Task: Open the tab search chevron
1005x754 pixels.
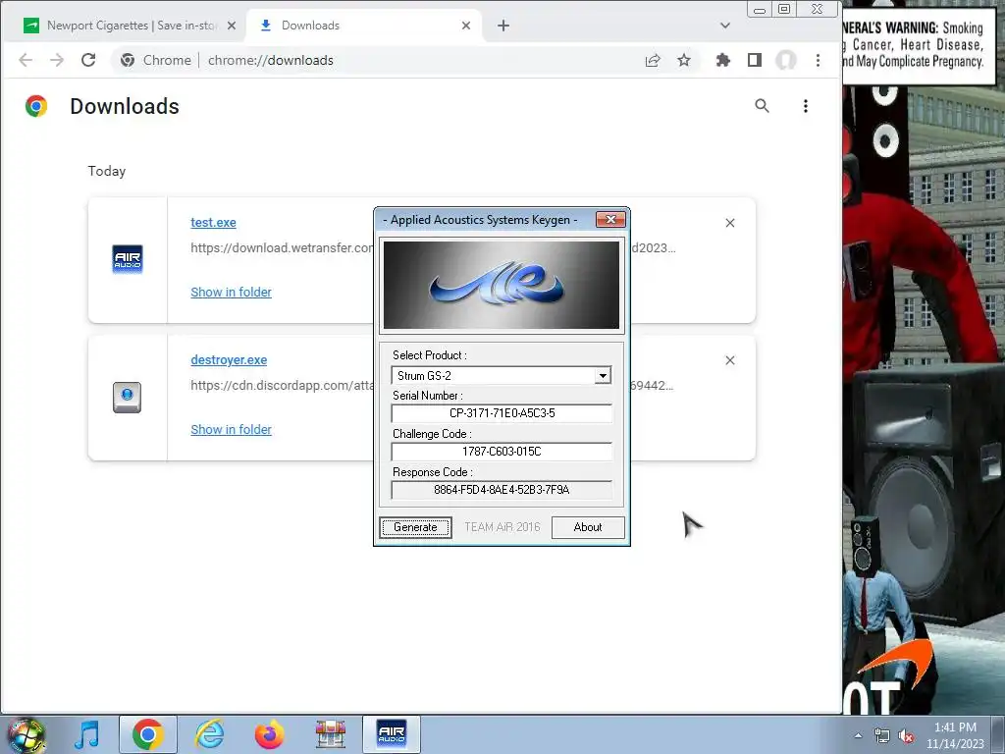Action: tap(725, 26)
